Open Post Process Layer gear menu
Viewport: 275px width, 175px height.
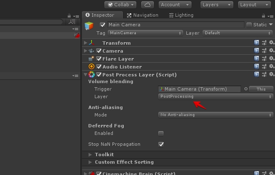tap(272, 74)
